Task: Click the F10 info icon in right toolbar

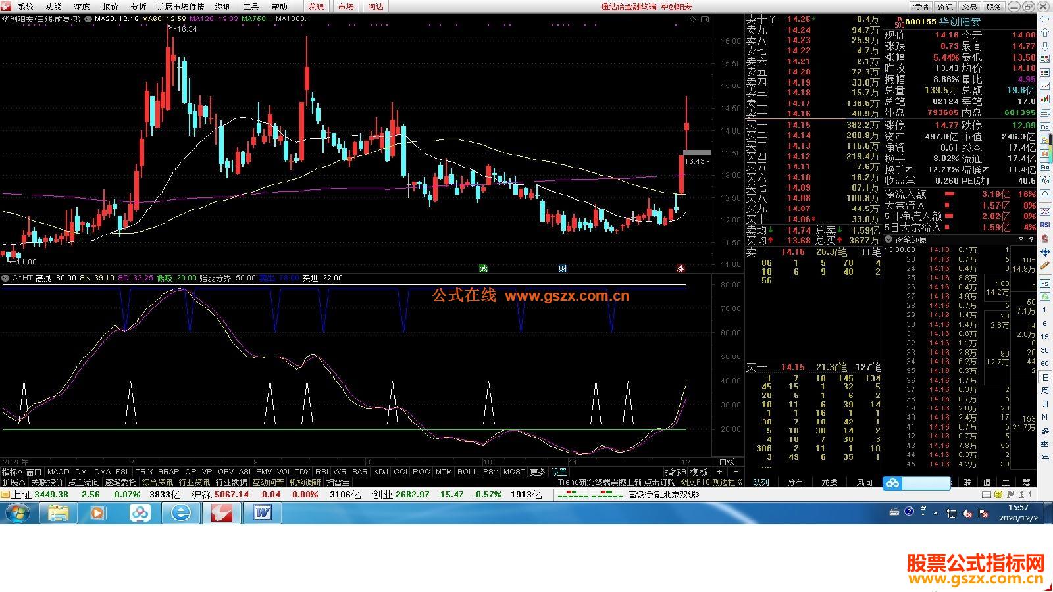Action: pyautogui.click(x=1044, y=126)
